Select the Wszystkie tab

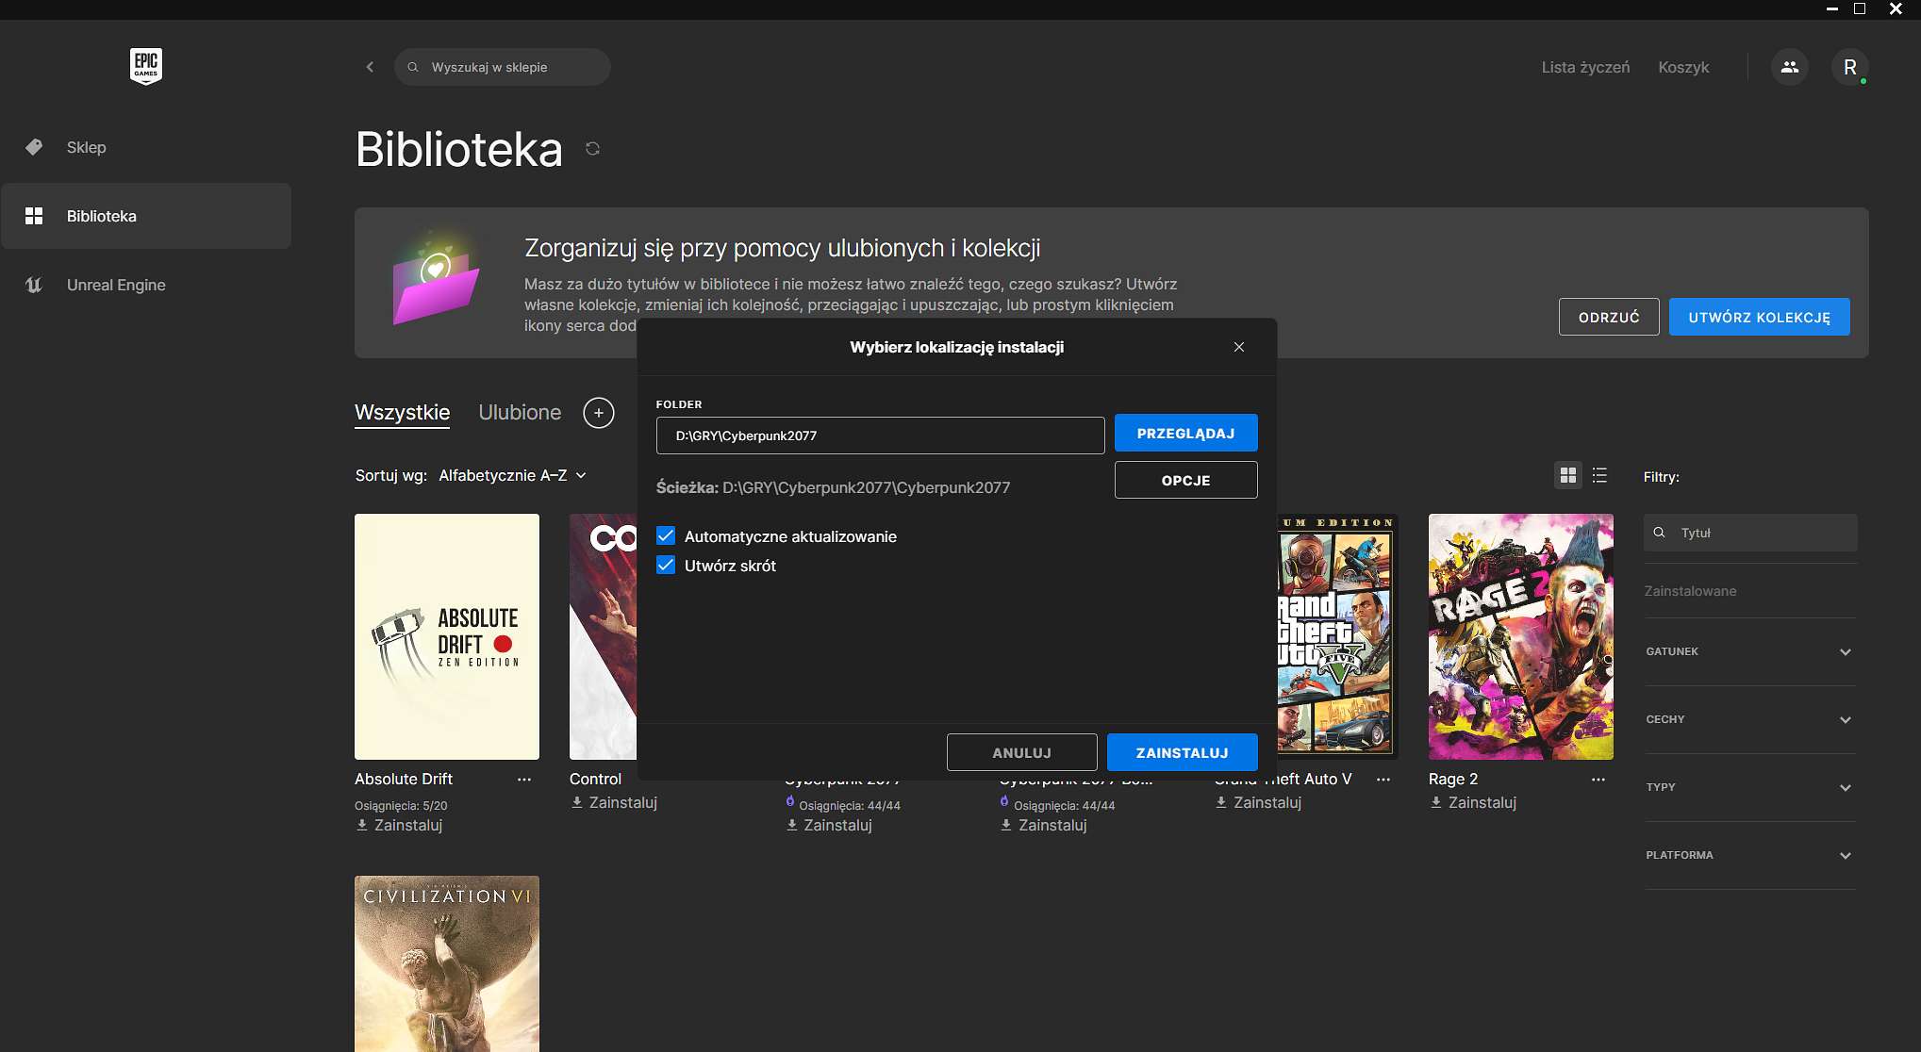pos(402,413)
